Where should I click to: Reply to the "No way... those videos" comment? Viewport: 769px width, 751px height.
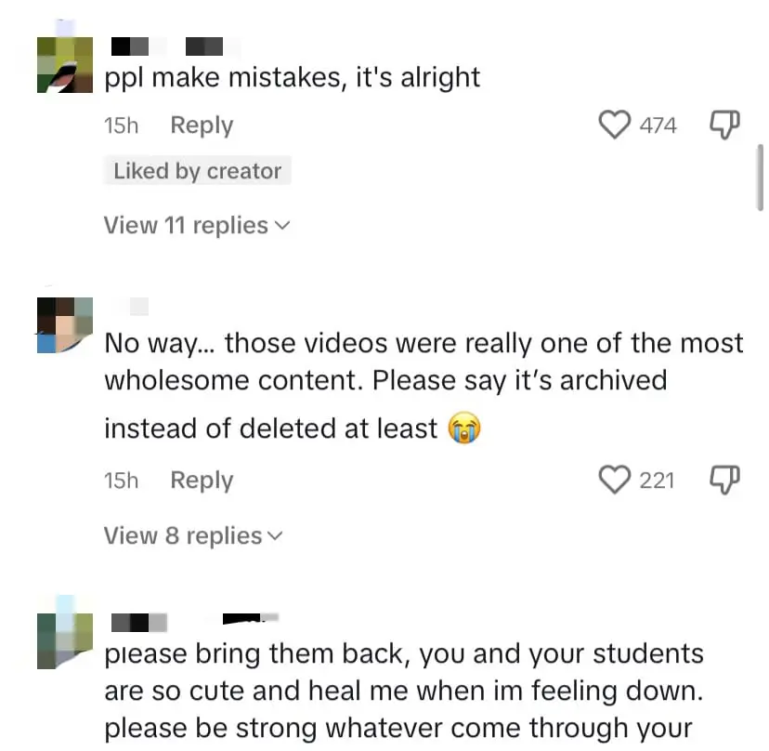click(202, 481)
